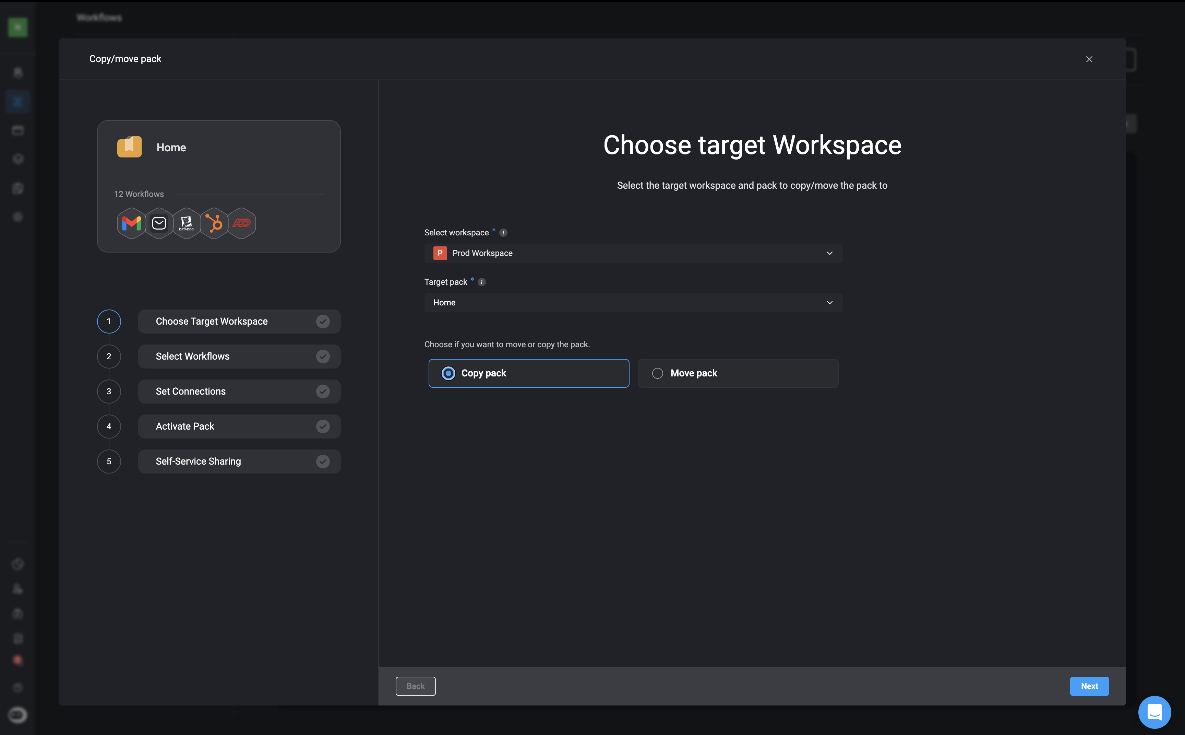This screenshot has width=1185, height=735.
Task: Click the HubSpot integration icon
Action: click(214, 223)
